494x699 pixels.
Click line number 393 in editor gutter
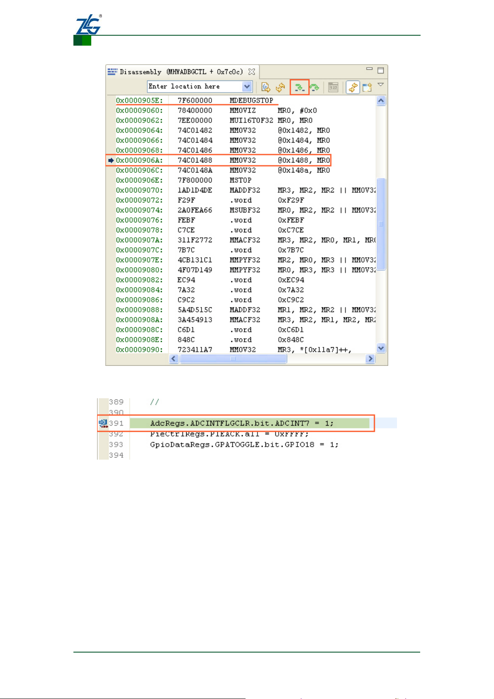point(116,444)
